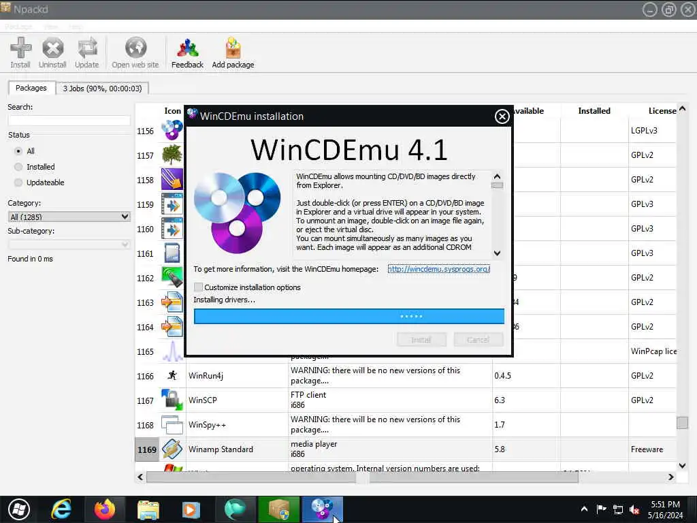Click the WinCDEmu taskbar icon
697x523 pixels.
pos(322,509)
